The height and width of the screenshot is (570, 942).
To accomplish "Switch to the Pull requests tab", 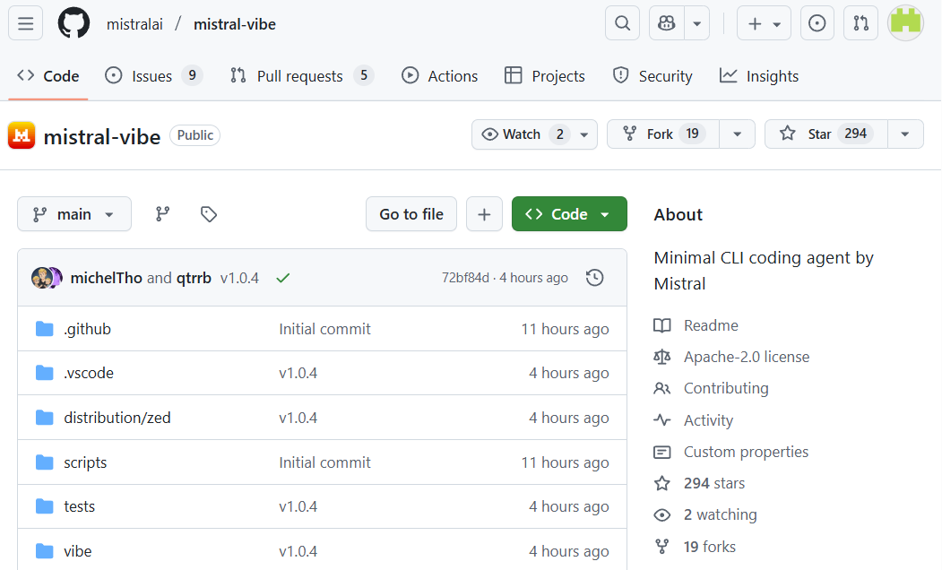I will pyautogui.click(x=300, y=76).
